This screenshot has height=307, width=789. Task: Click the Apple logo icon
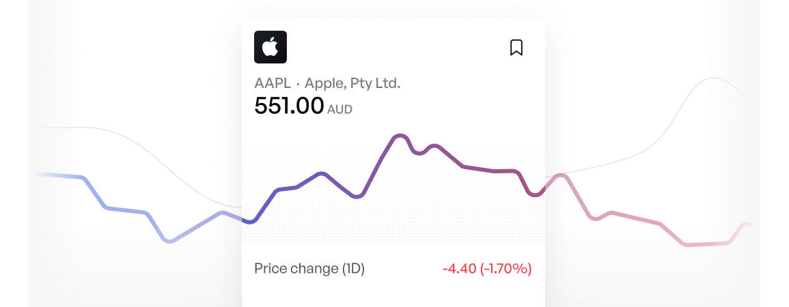point(271,48)
